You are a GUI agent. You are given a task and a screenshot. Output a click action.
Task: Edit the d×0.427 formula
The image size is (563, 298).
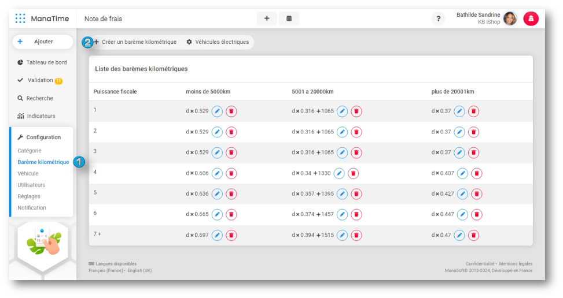tap(462, 194)
